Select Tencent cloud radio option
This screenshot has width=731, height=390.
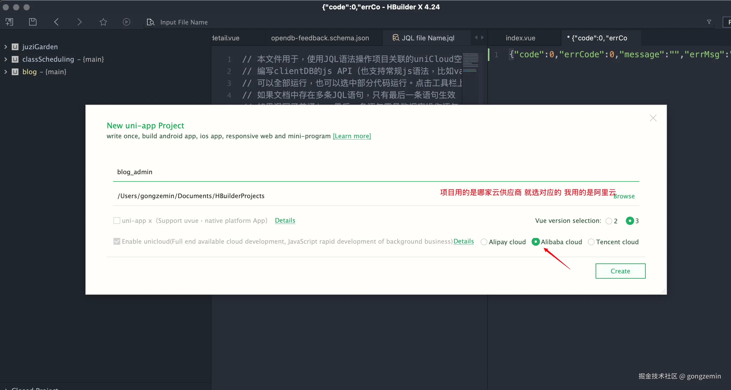[x=591, y=242]
